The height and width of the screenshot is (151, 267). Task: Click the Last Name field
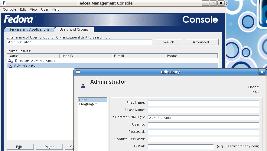pyautogui.click(x=204, y=110)
